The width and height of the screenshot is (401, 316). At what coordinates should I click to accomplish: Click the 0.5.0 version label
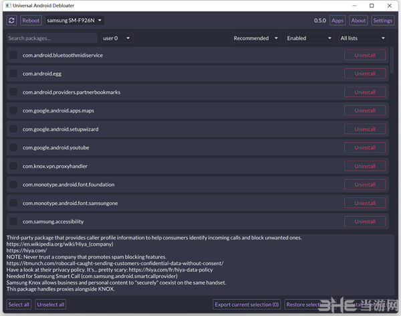[x=320, y=21]
